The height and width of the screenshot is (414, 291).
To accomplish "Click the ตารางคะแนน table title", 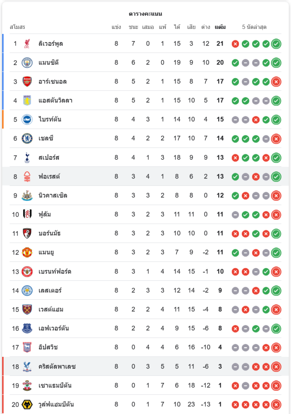I will click(x=145, y=14).
